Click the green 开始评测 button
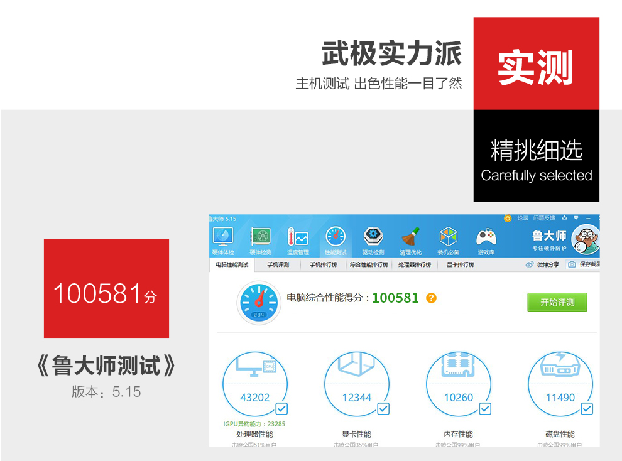This screenshot has height=461, width=622. [557, 303]
